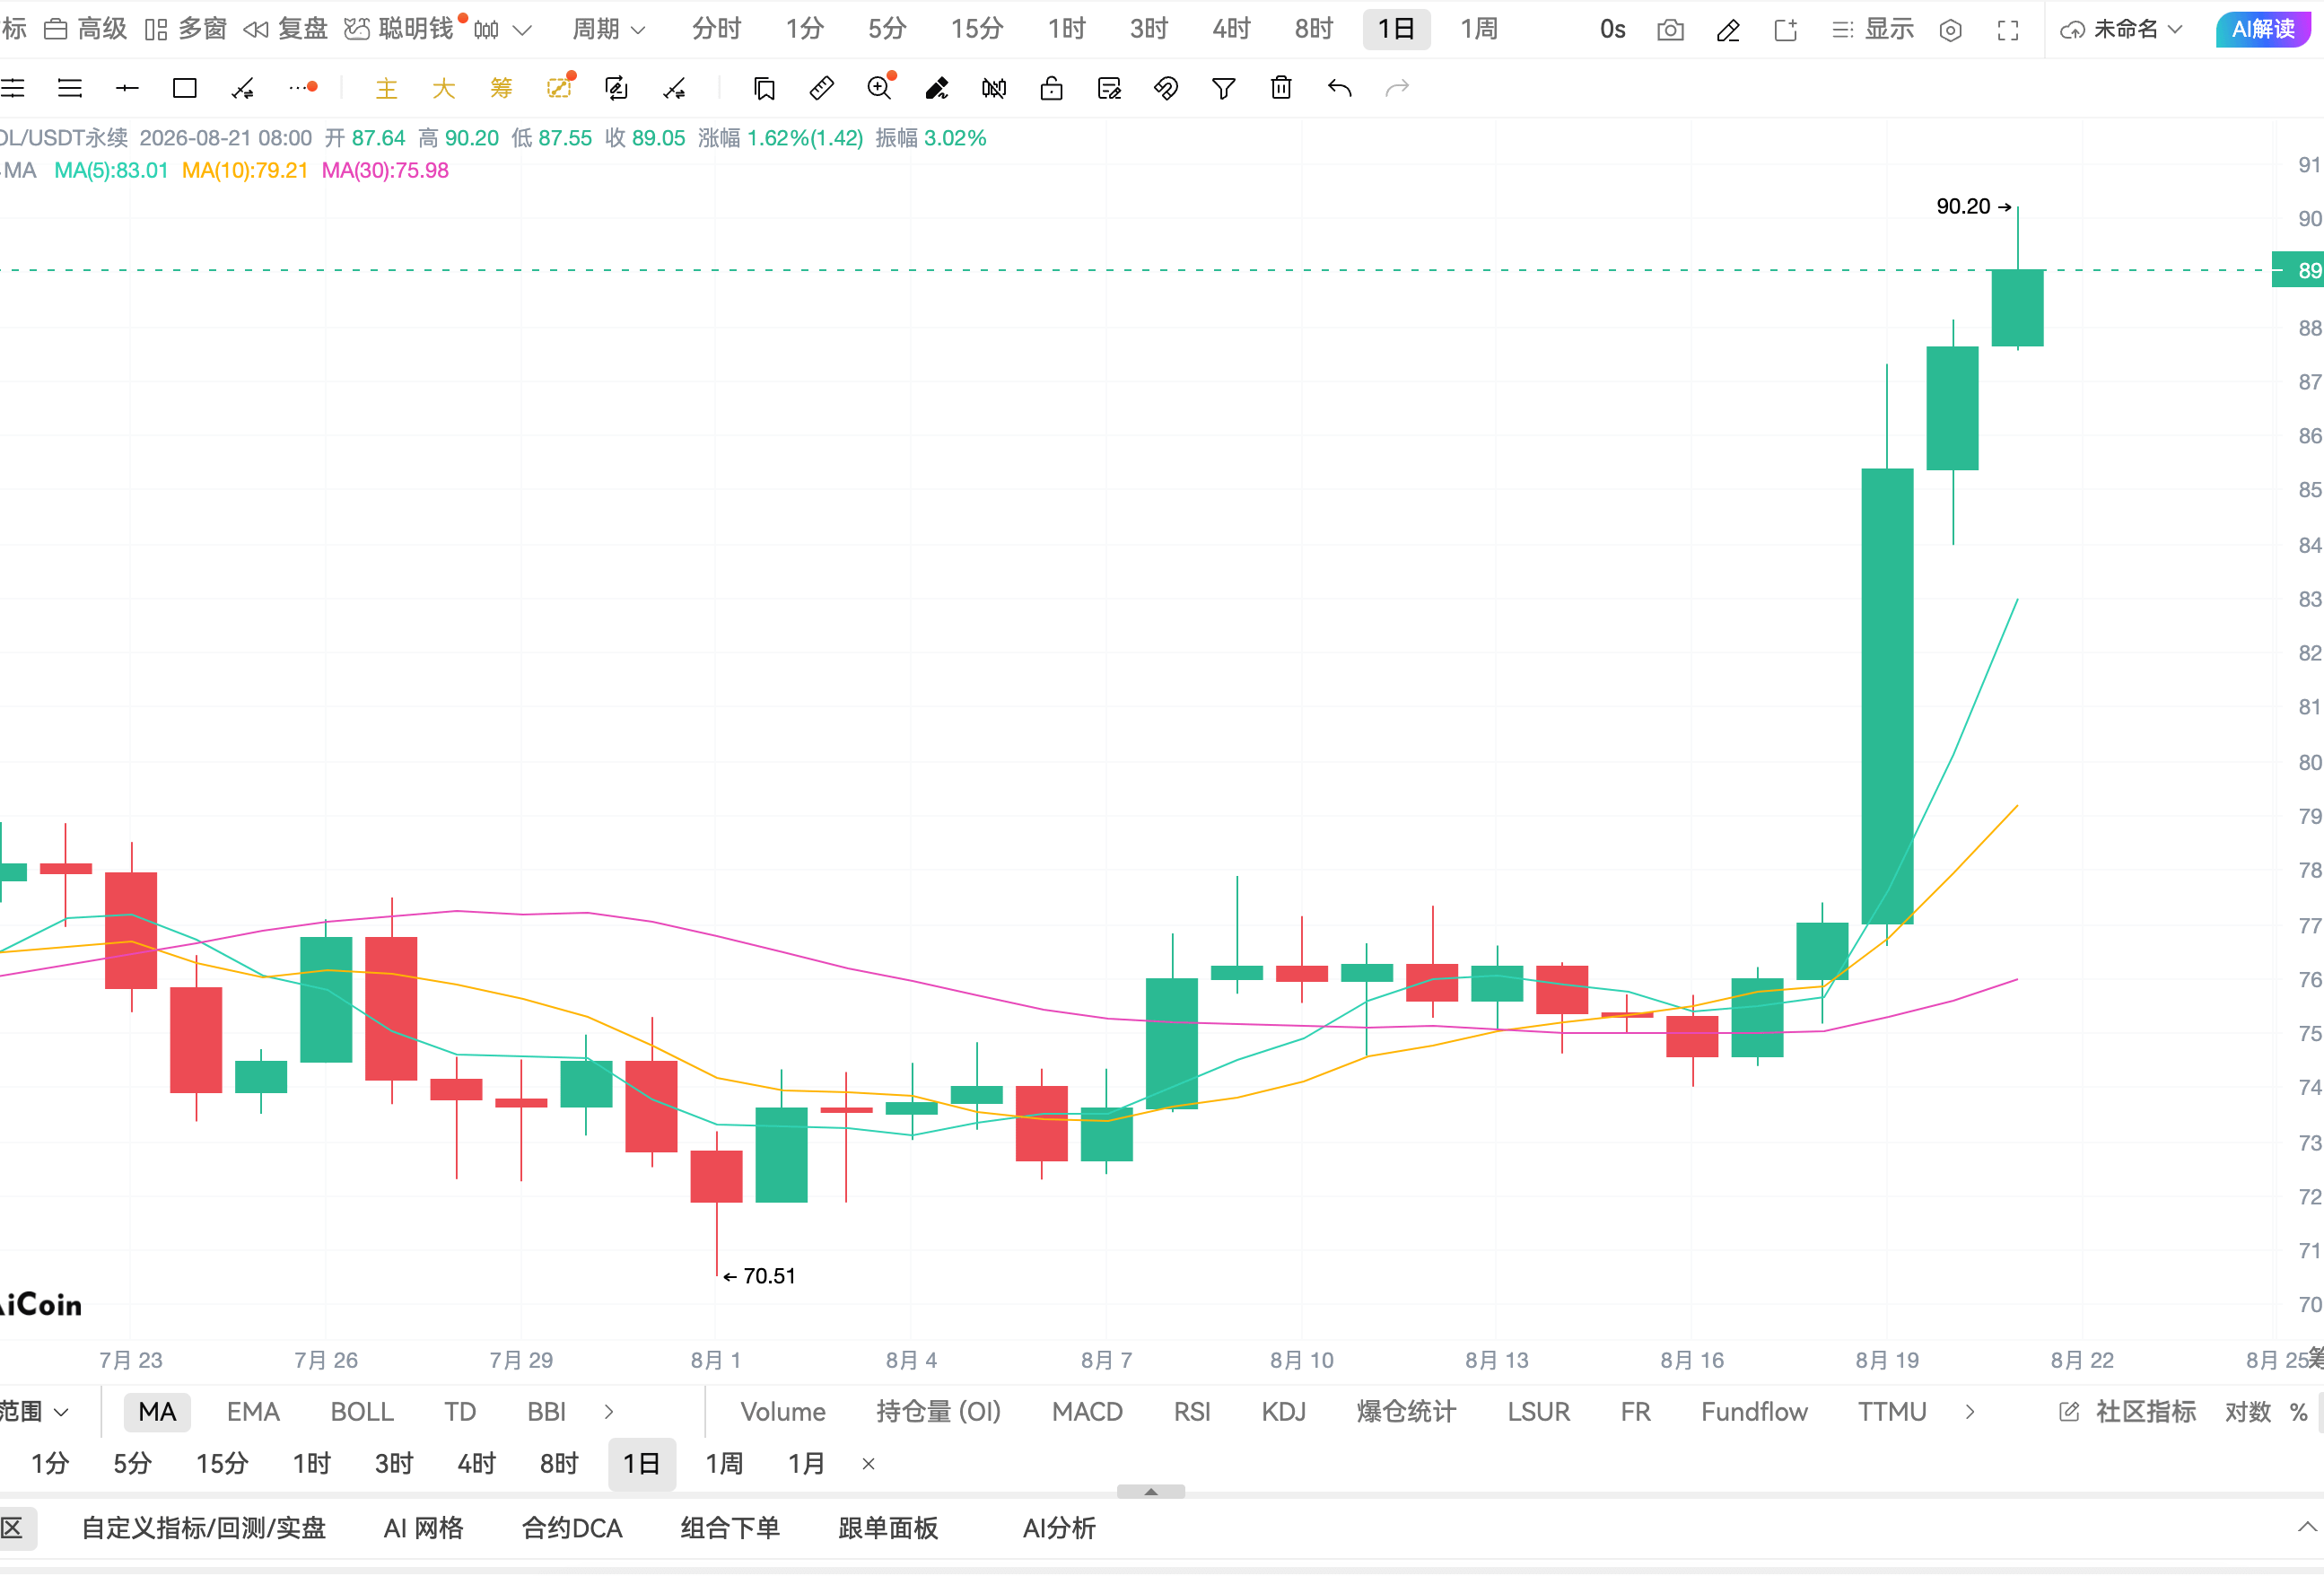Switch top timeframe to 1周
2324x1576 pixels.
pos(1480,29)
